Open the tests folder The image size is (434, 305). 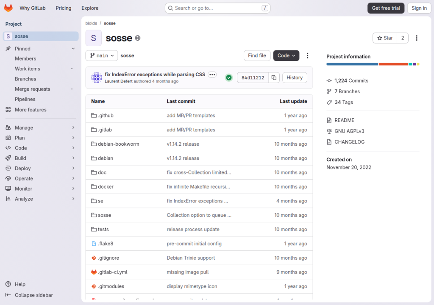103,230
